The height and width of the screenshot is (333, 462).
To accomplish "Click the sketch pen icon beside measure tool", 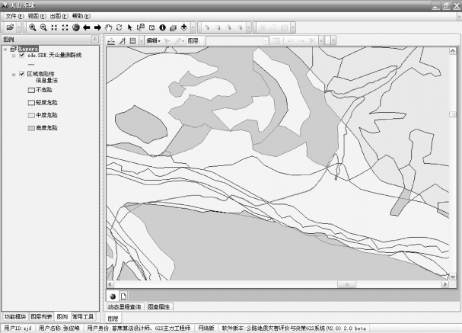I will tap(123, 41).
